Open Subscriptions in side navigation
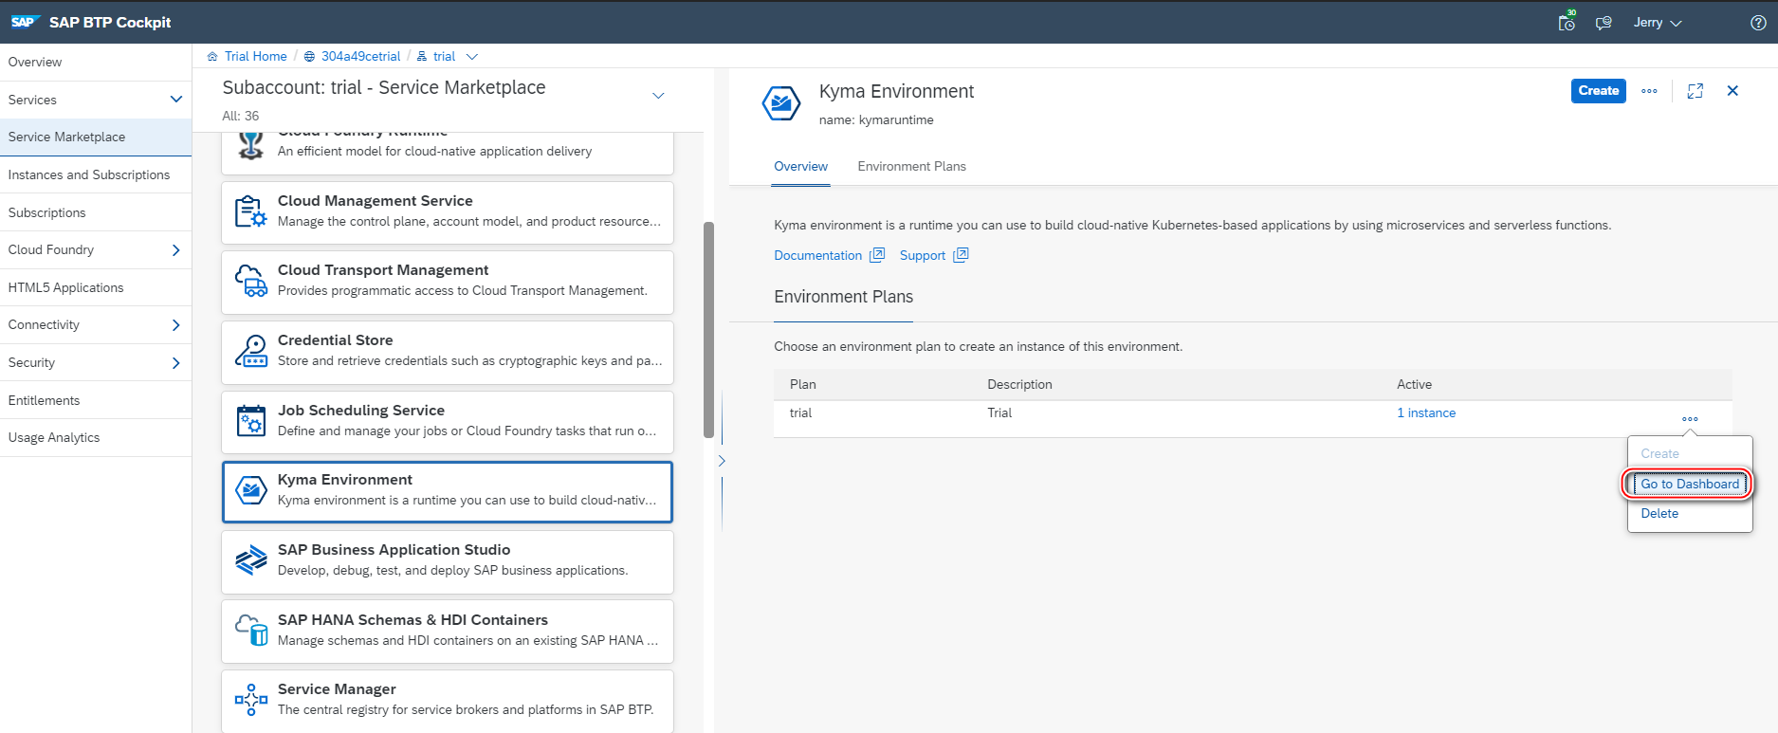 coord(96,212)
